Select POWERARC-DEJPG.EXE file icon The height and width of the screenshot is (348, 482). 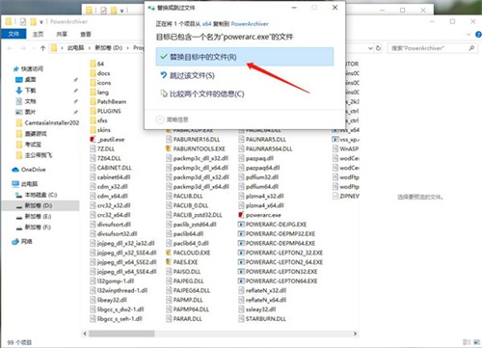coord(241,225)
